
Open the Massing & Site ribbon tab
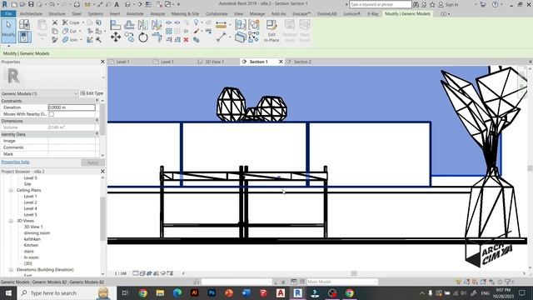pyautogui.click(x=185, y=14)
